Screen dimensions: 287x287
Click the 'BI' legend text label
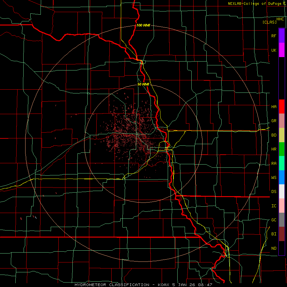tap(274, 234)
